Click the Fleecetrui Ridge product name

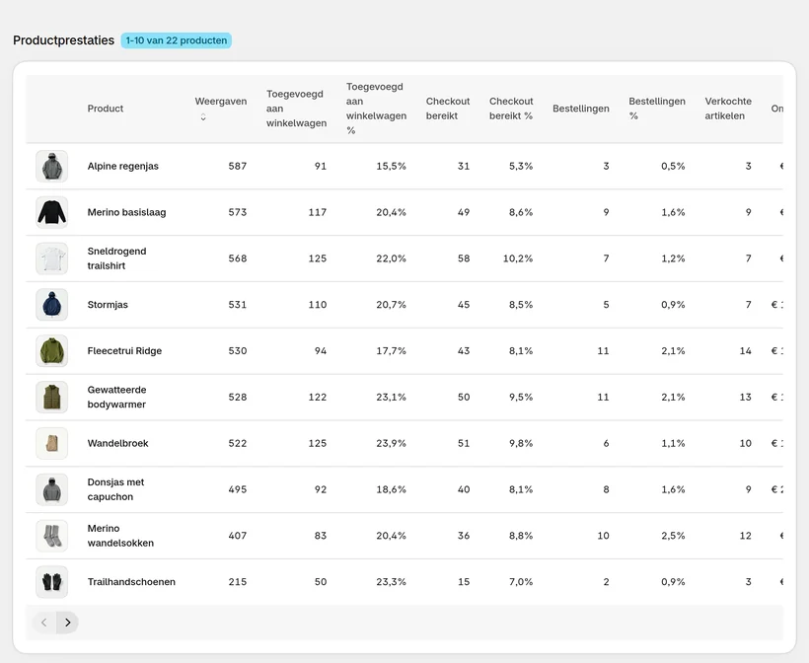[x=124, y=351]
